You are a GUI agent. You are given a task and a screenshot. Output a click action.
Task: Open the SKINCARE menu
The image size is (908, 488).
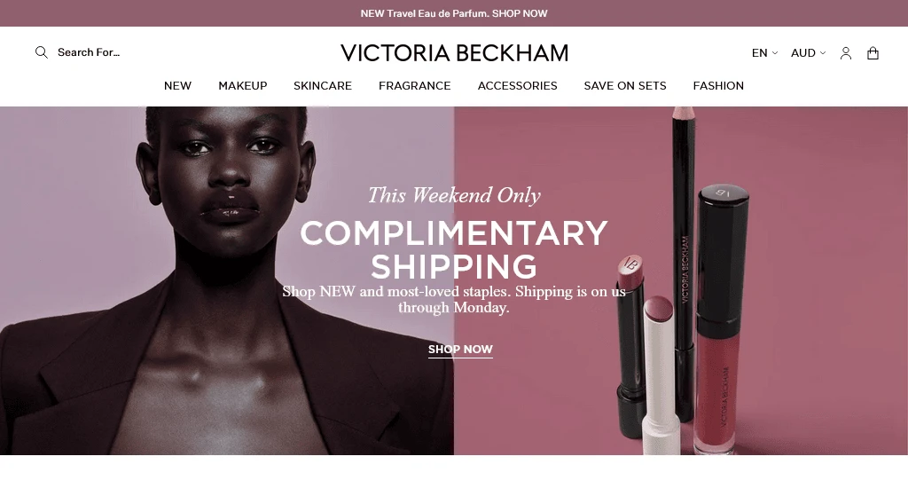click(x=323, y=86)
